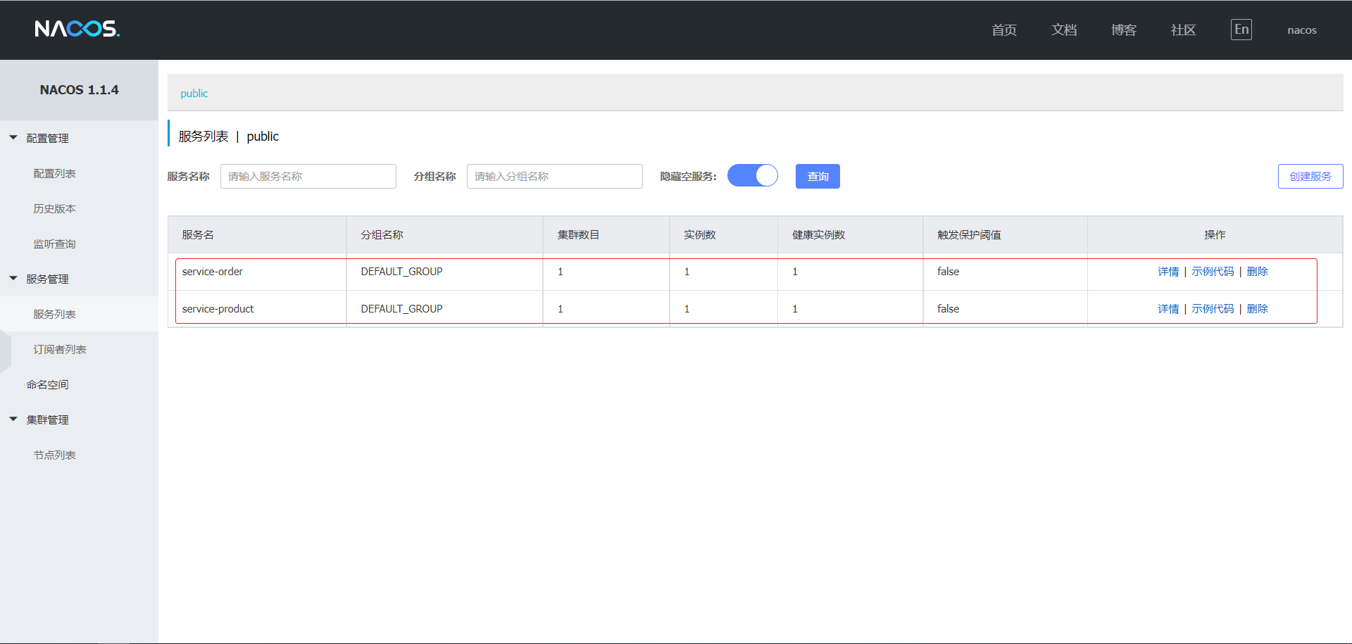The height and width of the screenshot is (644, 1352).
Task: Click the 查询 search button
Action: [x=818, y=176]
